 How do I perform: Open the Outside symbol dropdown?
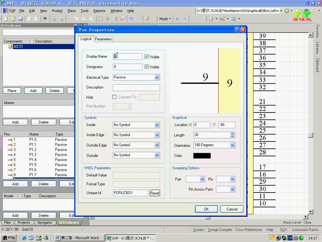[157, 155]
